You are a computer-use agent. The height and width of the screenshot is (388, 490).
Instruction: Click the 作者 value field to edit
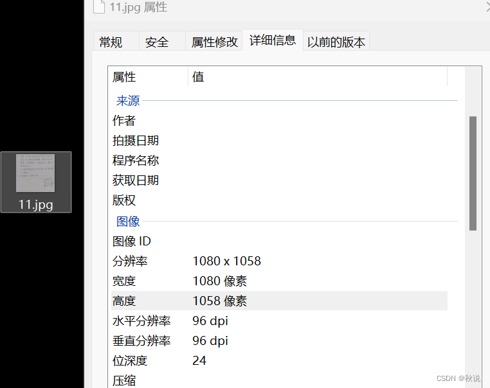318,121
